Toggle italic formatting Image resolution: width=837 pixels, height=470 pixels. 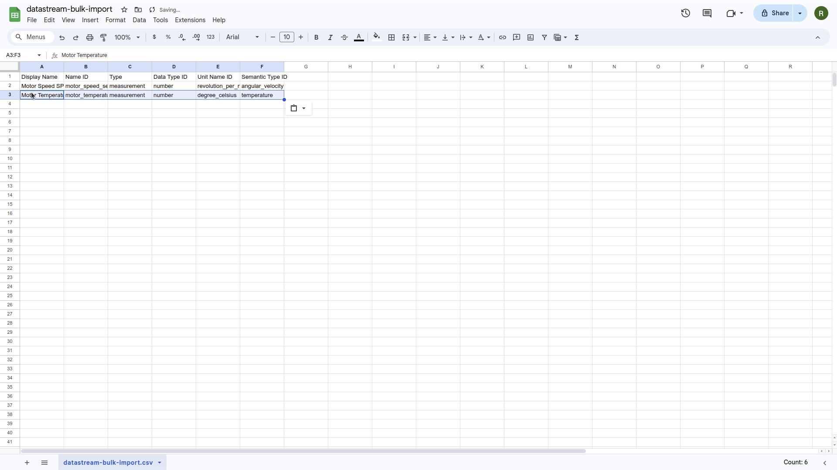[330, 37]
